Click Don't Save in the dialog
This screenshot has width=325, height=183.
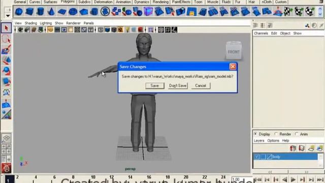pos(178,86)
